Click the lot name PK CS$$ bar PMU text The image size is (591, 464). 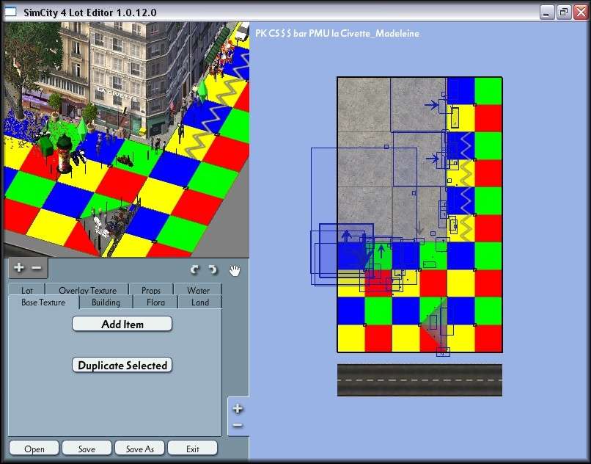click(x=337, y=33)
